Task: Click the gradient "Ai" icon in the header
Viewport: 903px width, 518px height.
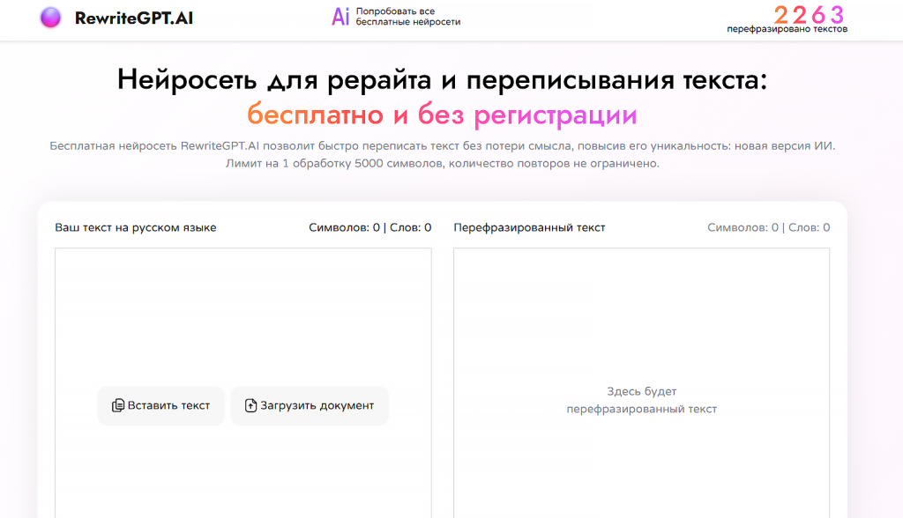Action: click(340, 17)
